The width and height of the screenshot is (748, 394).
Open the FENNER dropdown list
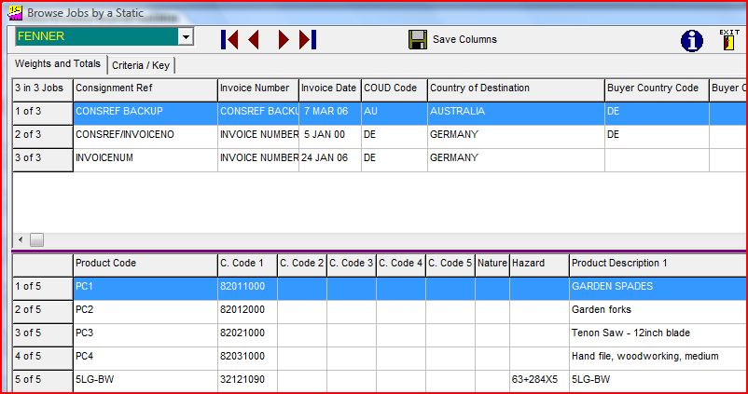point(185,36)
